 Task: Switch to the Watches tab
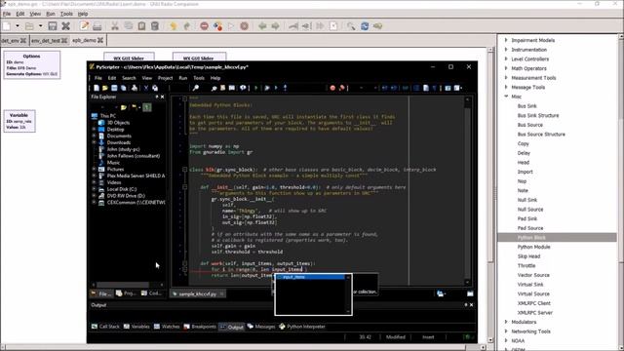(167, 327)
